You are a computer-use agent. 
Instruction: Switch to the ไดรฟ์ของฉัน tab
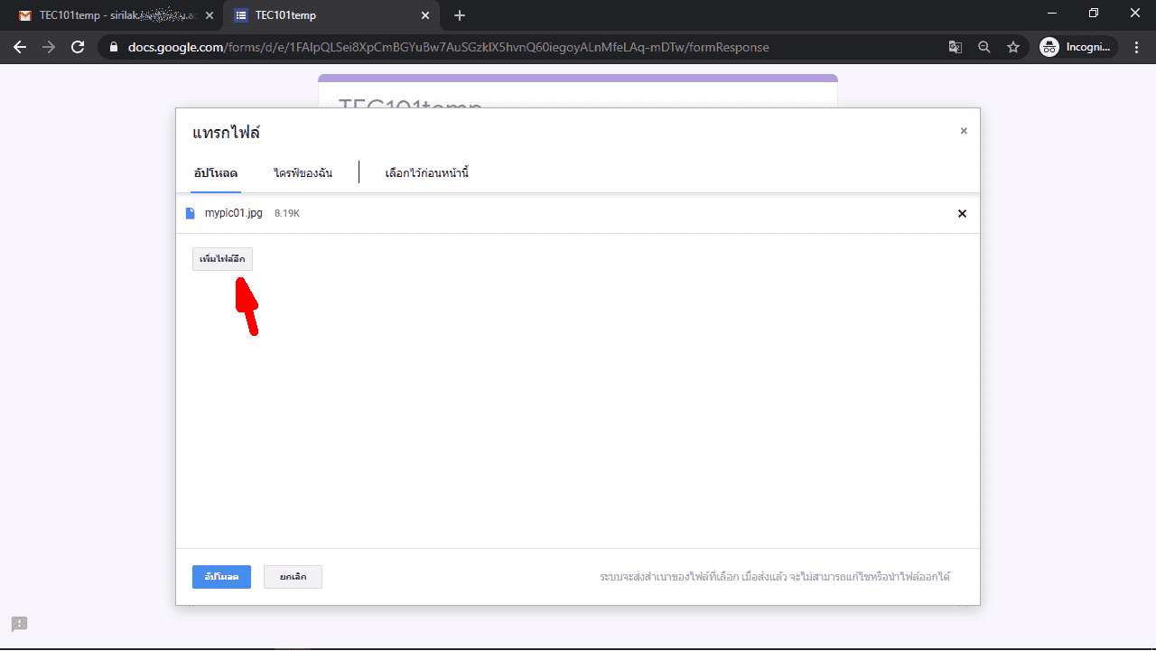click(303, 172)
